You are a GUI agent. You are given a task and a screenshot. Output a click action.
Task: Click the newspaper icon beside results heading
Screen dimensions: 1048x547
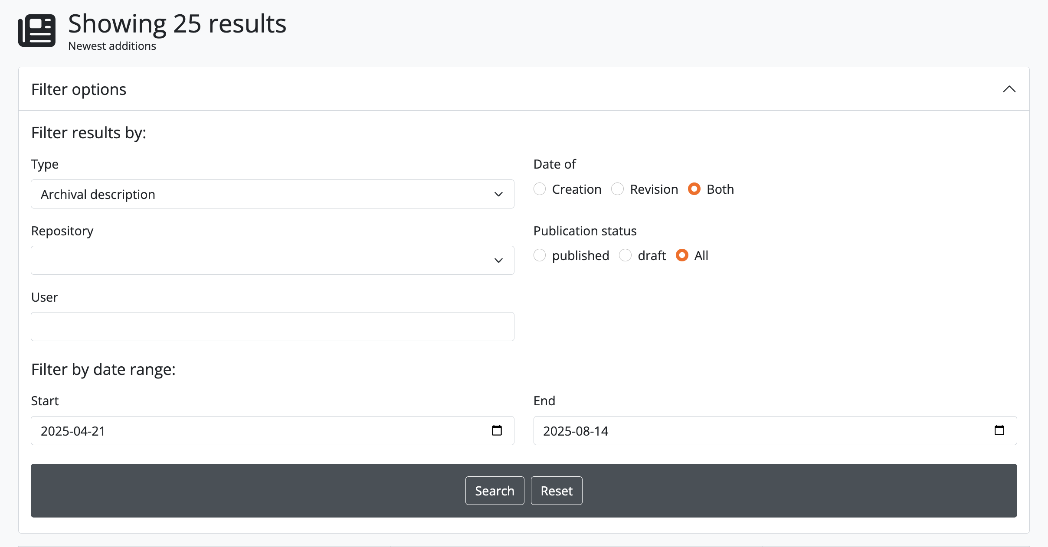37,30
